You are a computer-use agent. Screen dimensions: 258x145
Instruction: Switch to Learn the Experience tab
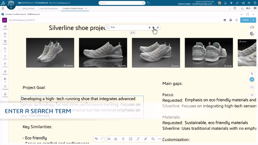(49, 9)
